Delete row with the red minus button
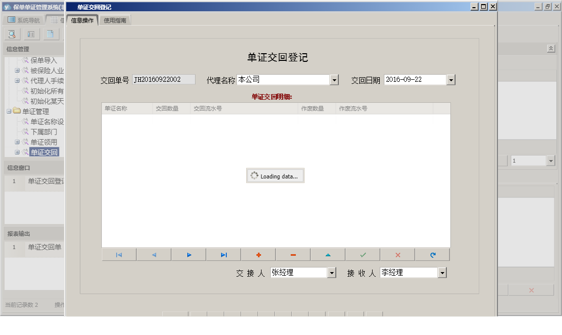This screenshot has height=335, width=562. (293, 255)
